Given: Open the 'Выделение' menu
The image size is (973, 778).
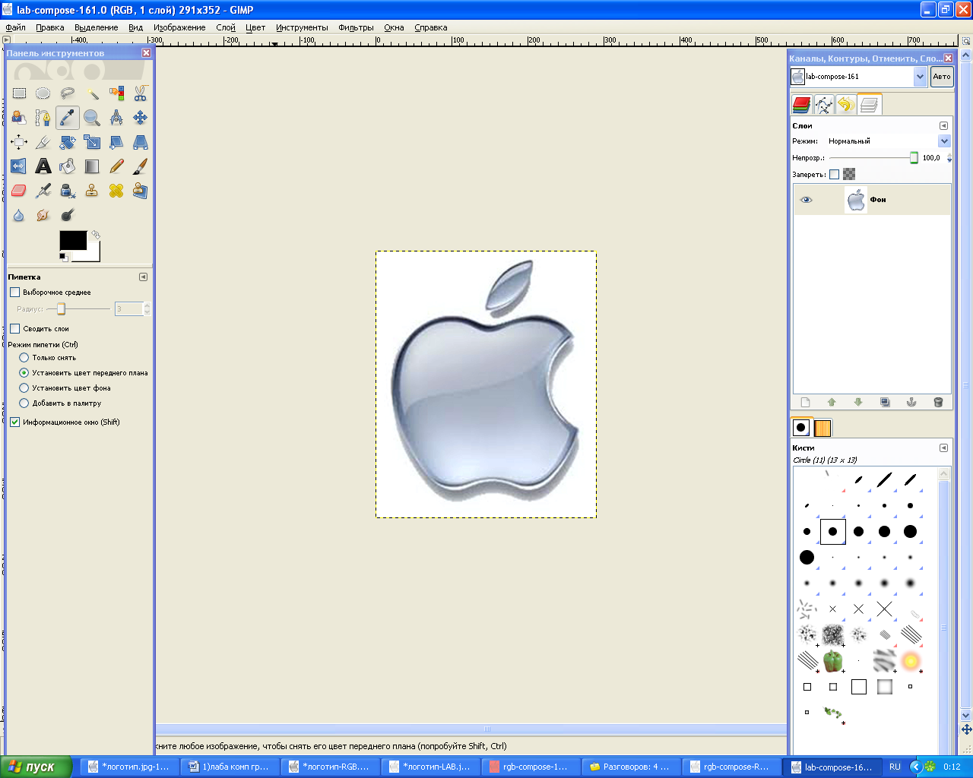Looking at the screenshot, I should [97, 27].
